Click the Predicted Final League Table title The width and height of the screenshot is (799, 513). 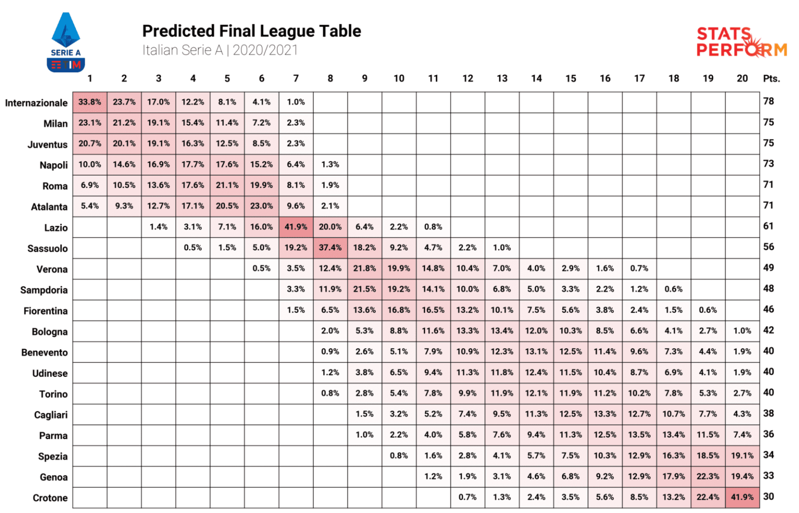[251, 31]
